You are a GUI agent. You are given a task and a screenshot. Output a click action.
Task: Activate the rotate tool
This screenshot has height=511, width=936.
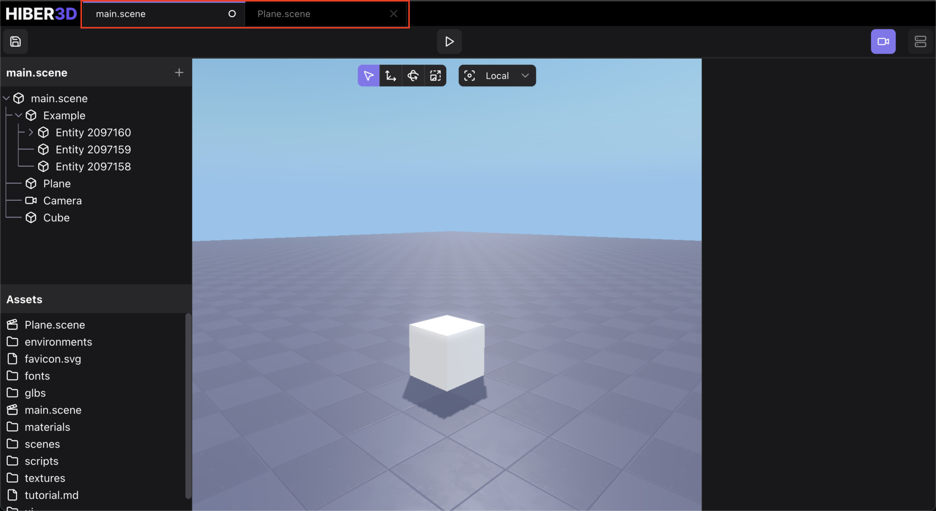pos(413,76)
